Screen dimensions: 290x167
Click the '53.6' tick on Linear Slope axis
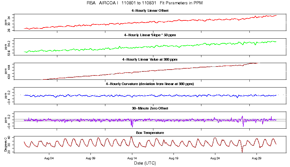[x=9, y=54]
